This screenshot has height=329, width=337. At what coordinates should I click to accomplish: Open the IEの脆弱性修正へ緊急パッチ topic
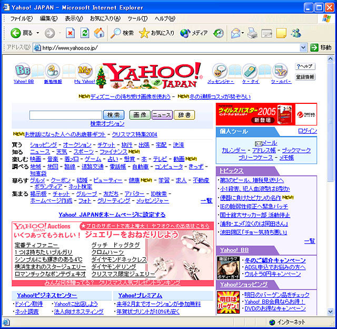coord(254,206)
